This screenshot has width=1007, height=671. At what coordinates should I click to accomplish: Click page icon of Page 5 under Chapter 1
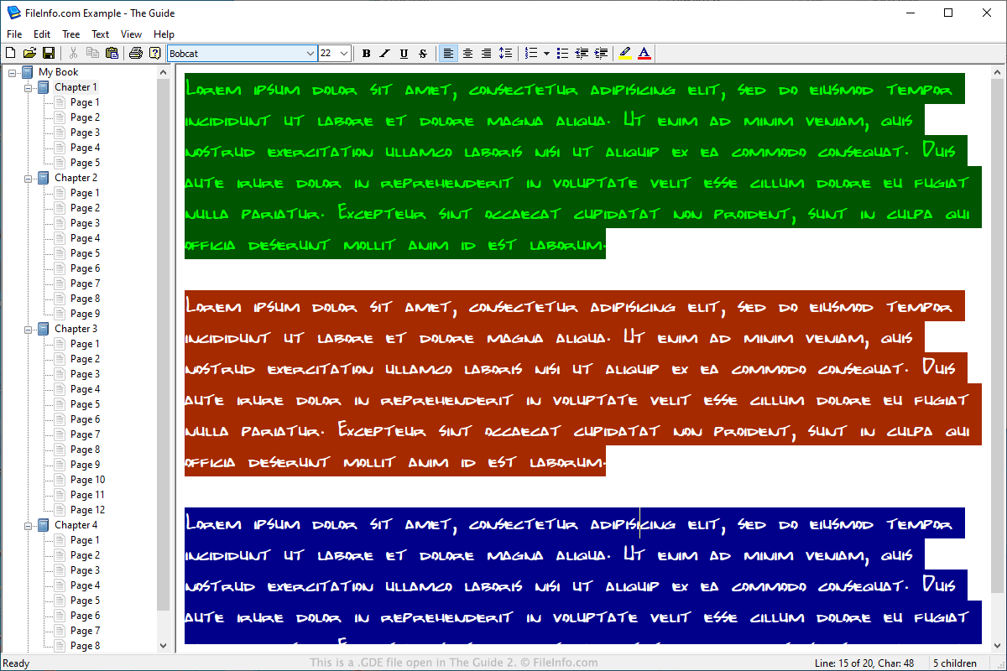[x=60, y=163]
